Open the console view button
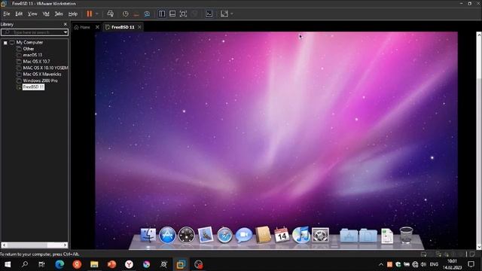The width and height of the screenshot is (482, 271). 209,14
